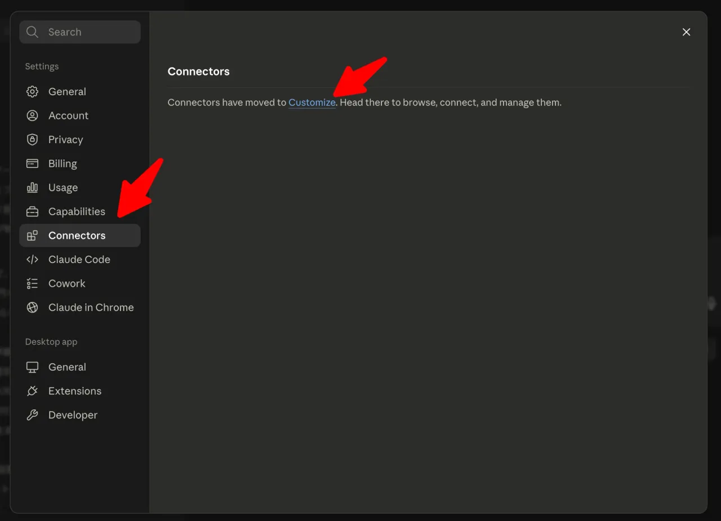The height and width of the screenshot is (521, 721).
Task: Open the Cowork settings
Action: [x=80, y=283]
